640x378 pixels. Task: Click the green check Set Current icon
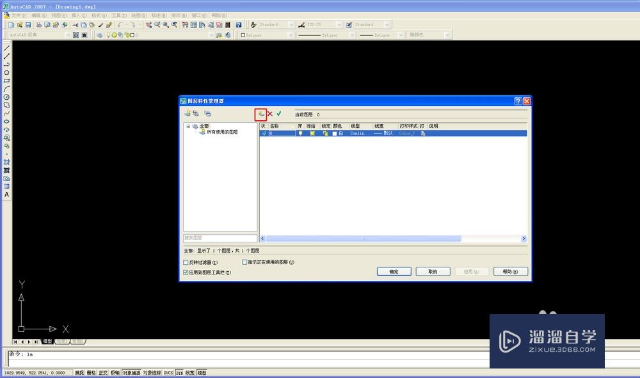(x=279, y=113)
